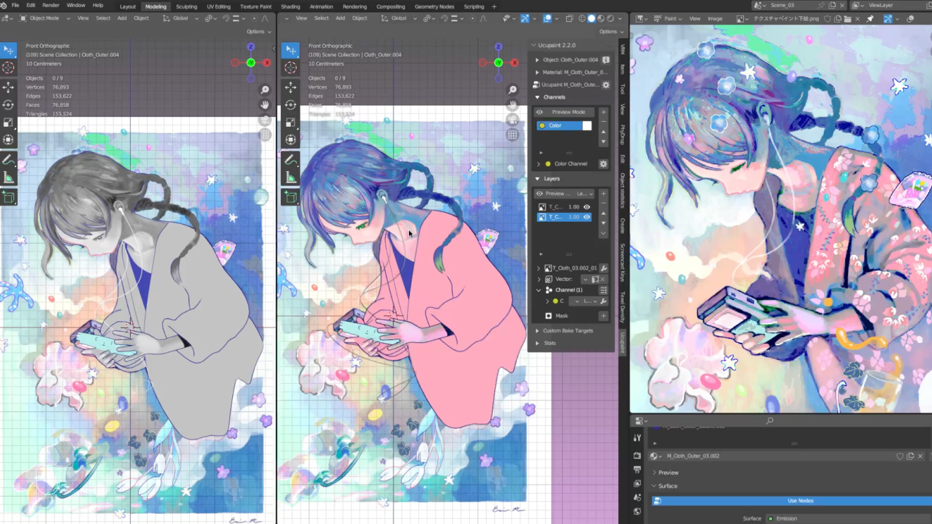The image size is (932, 524).
Task: Toggle gizmo display in middle viewport header
Action: [x=524, y=19]
